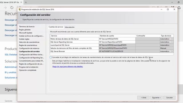Select Operación completada step
The width and height of the screenshot is (183, 103).
[28, 70]
